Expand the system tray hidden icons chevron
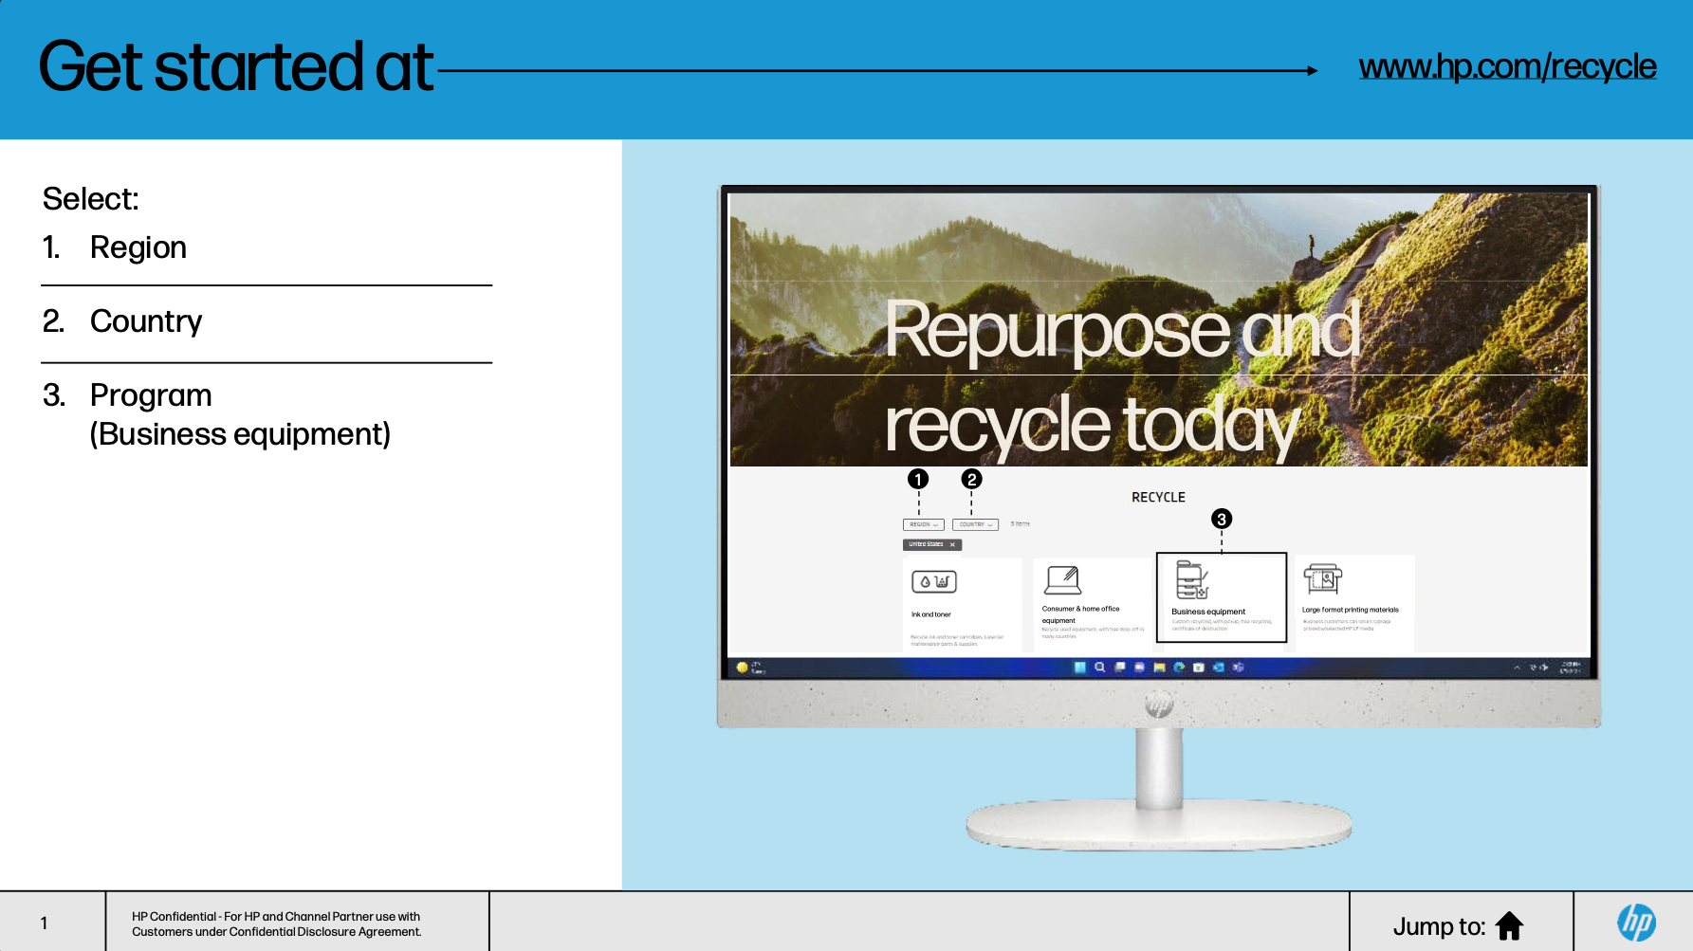1693x951 pixels. click(1517, 668)
